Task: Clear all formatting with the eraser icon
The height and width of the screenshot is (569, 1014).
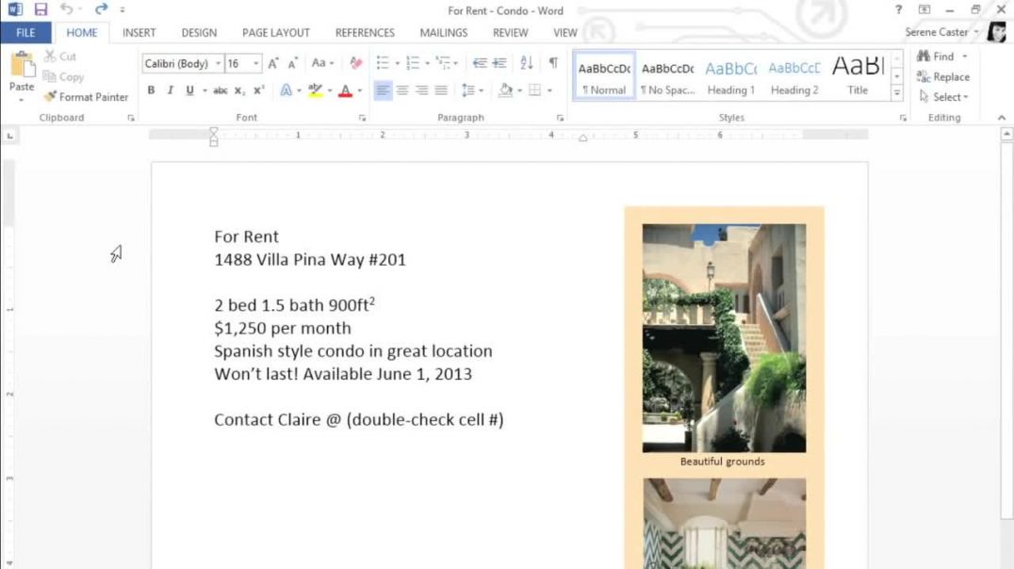Action: pyautogui.click(x=355, y=63)
